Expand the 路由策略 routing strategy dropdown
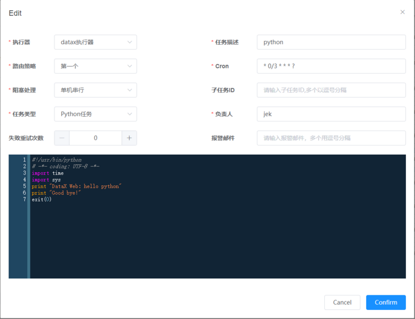Image resolution: width=415 pixels, height=319 pixels. [95, 66]
